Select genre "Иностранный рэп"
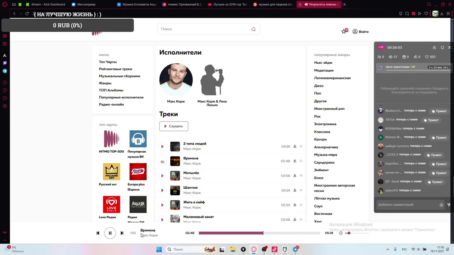The width and height of the screenshot is (454, 255). (x=329, y=109)
